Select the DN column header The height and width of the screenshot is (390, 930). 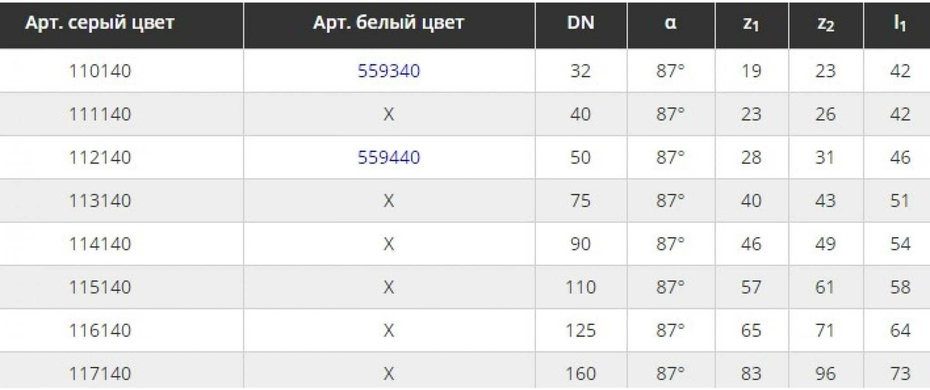[x=580, y=22]
